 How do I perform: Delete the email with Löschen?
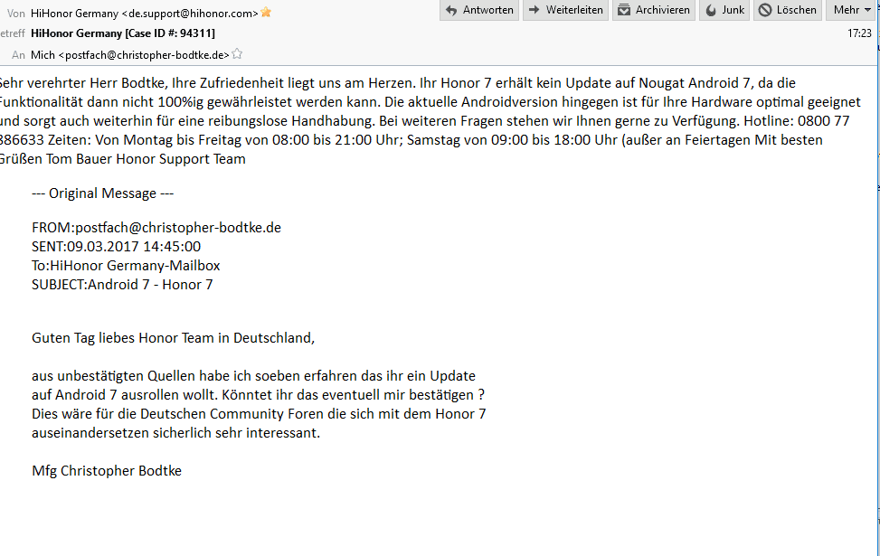pyautogui.click(x=788, y=10)
